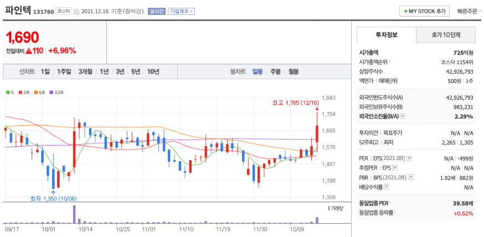Select the 3개월 line chart period
Image resolution: width=484 pixels, height=237 pixels.
[85, 71]
